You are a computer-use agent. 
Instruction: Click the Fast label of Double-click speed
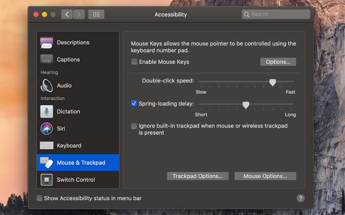pyautogui.click(x=290, y=92)
